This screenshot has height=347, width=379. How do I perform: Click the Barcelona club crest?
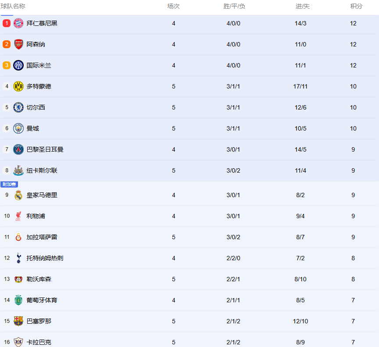18,321
